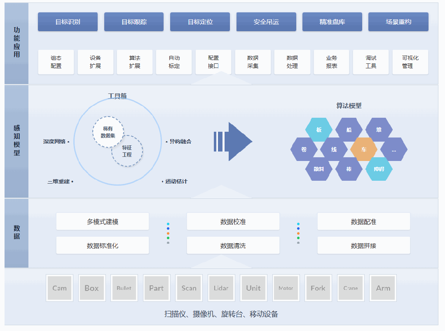Viewport: 445px width, 331px height.
Task: Select the Fork device thumbnail
Action: pyautogui.click(x=318, y=288)
